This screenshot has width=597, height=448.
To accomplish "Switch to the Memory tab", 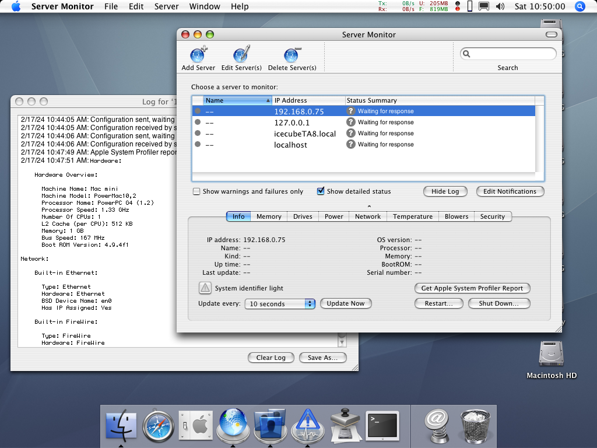I will pyautogui.click(x=269, y=216).
